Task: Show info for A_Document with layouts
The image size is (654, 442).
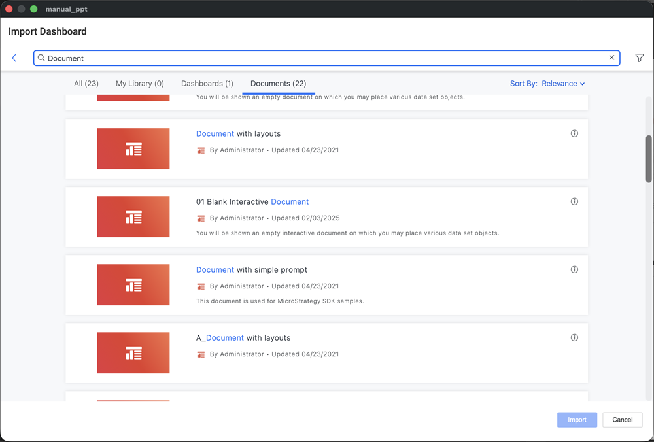Action: (574, 338)
